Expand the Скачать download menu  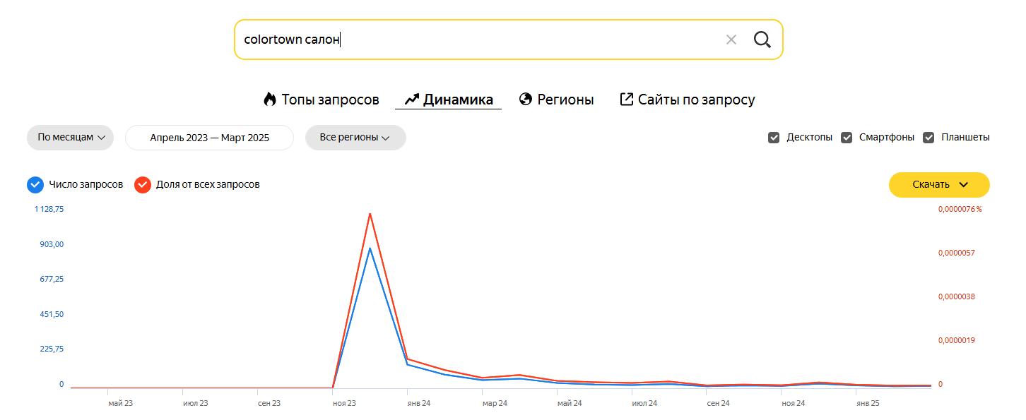(x=938, y=185)
